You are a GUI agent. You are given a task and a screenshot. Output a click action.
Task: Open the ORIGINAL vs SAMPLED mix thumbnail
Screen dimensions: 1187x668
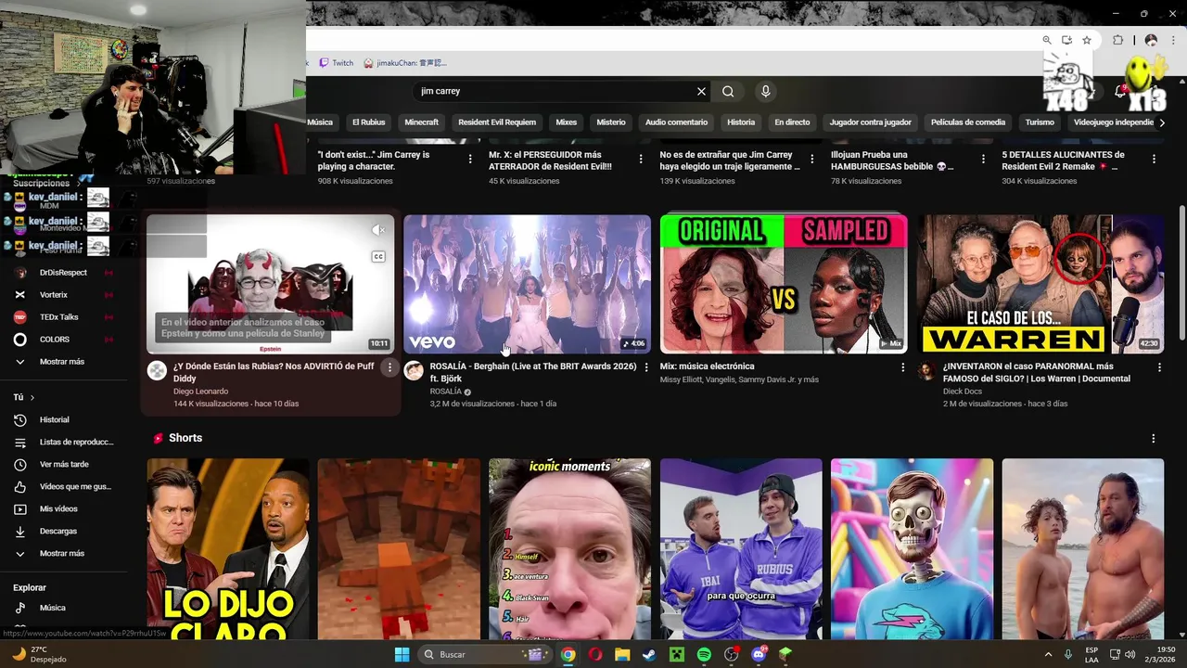[x=784, y=284]
